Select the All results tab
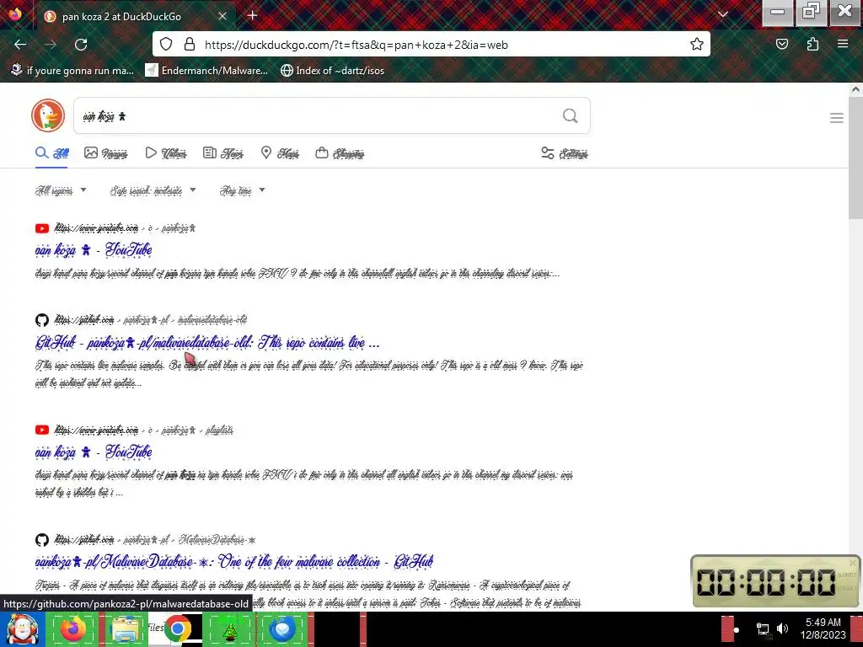 (51, 153)
